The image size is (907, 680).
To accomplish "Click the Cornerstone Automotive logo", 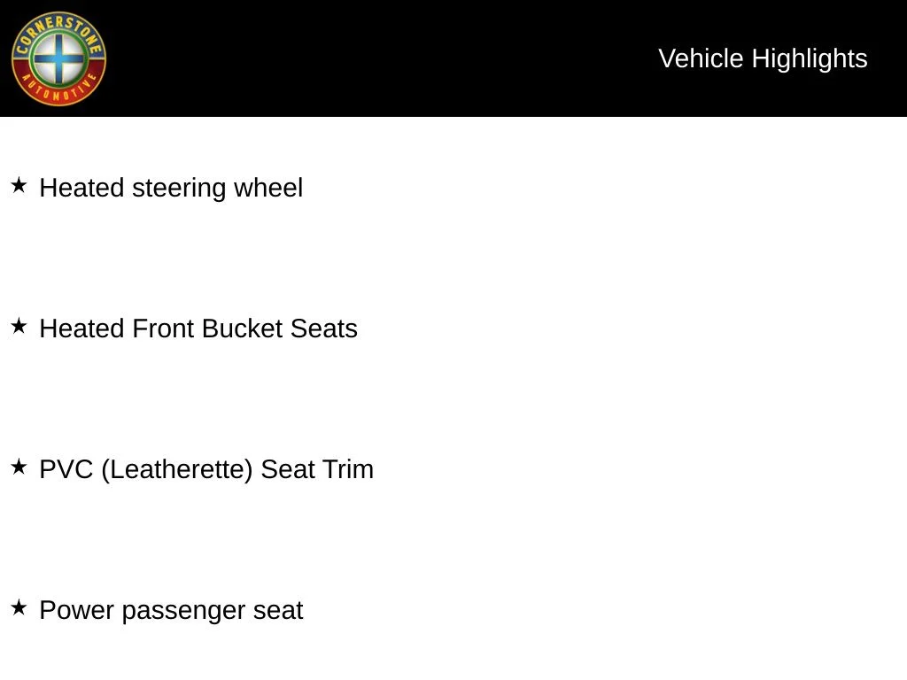I will (58, 58).
